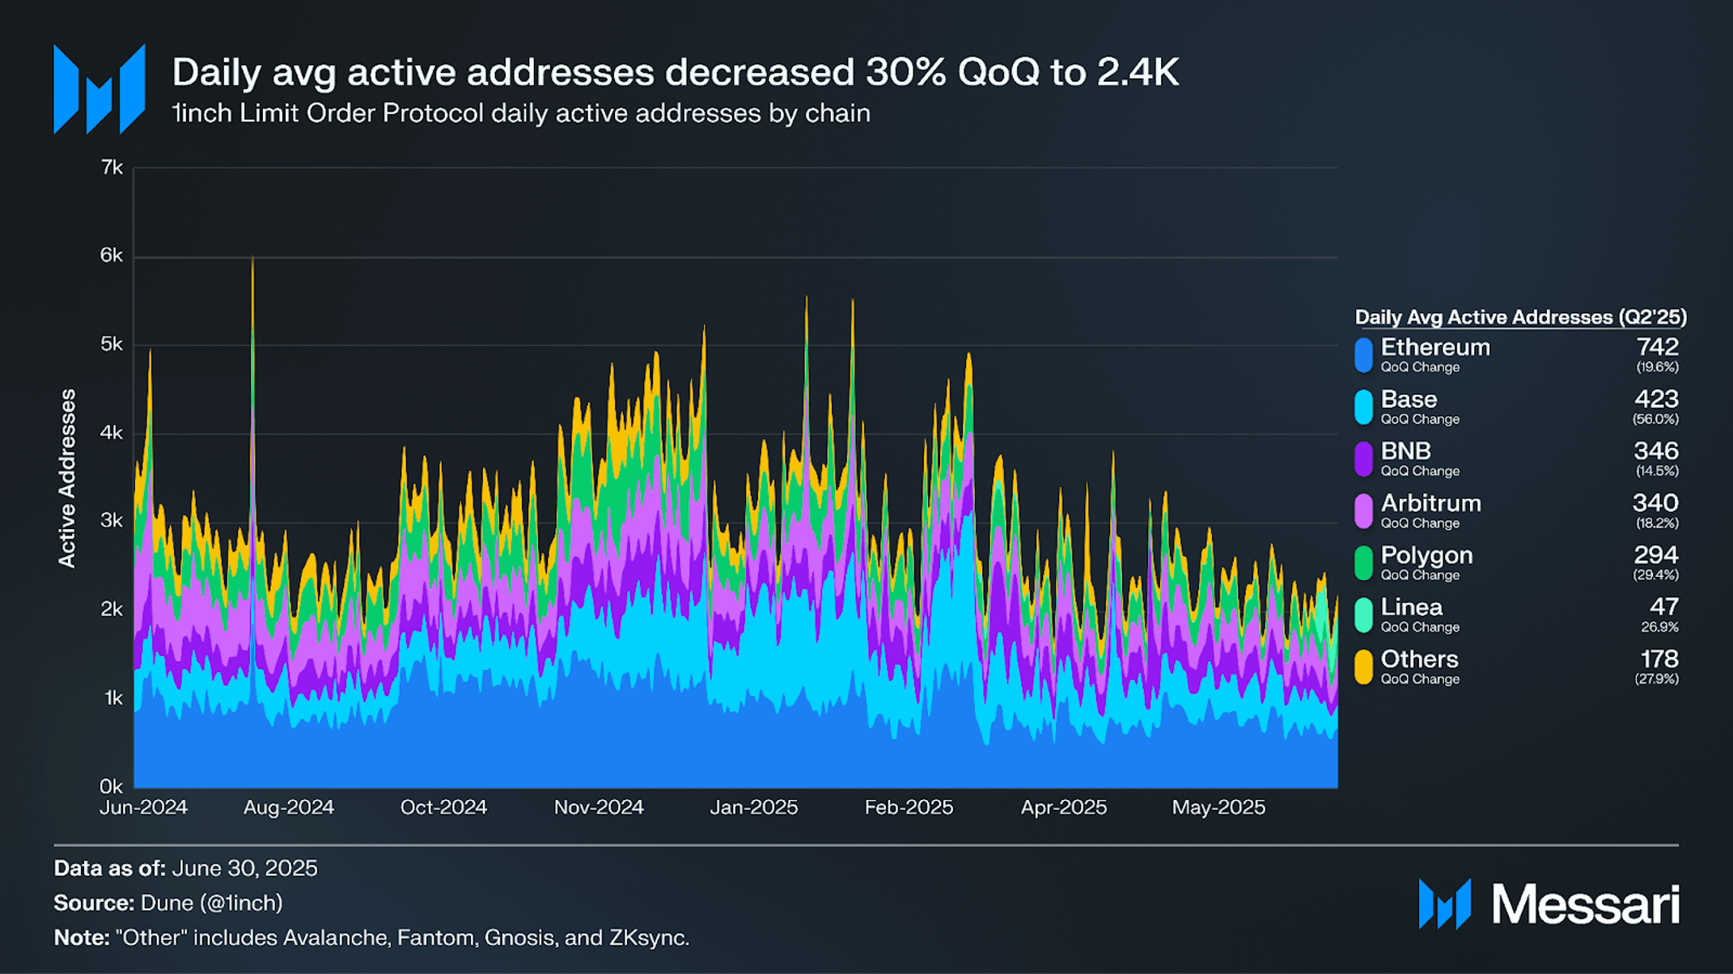Click the Others yellow legend swatch
Screen dimensions: 1733x974
pyautogui.click(x=1363, y=667)
